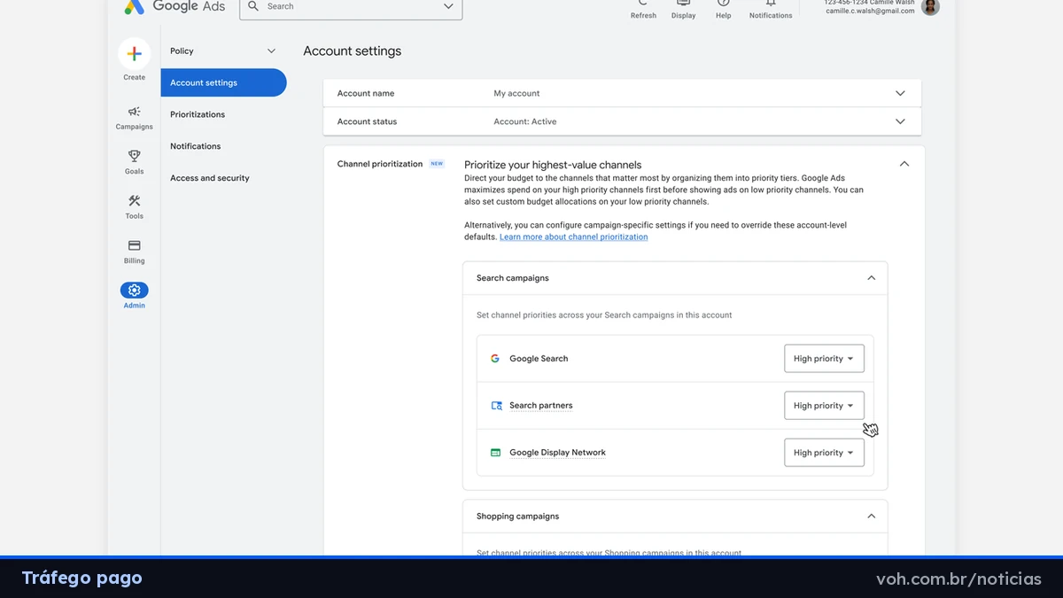Open Search partners priority dropdown
The height and width of the screenshot is (598, 1063).
click(x=824, y=406)
